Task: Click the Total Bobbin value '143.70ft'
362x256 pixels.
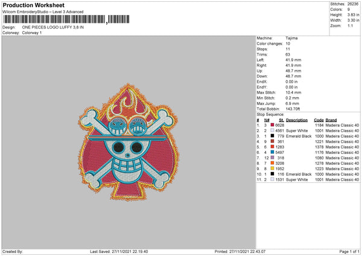Action: coord(293,109)
